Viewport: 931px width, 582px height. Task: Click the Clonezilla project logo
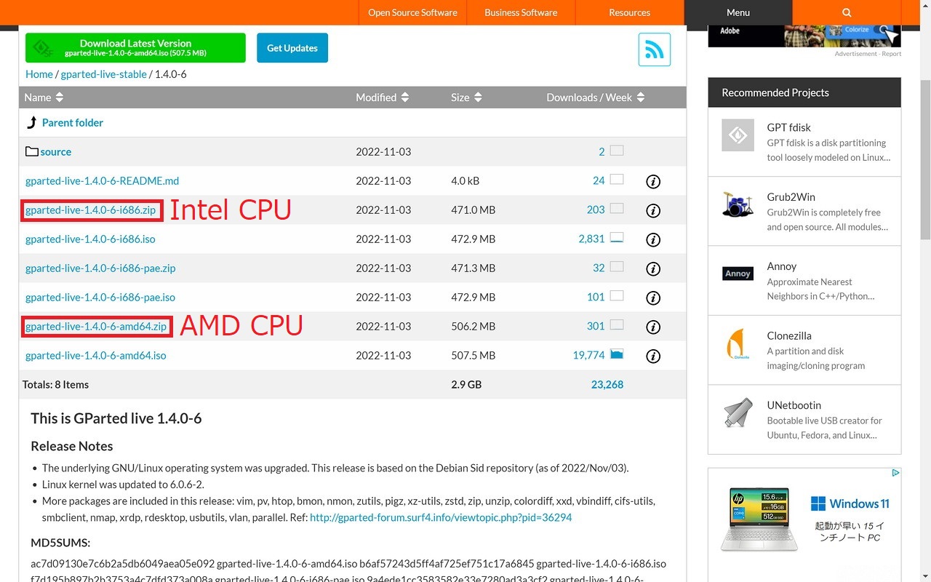(x=738, y=343)
